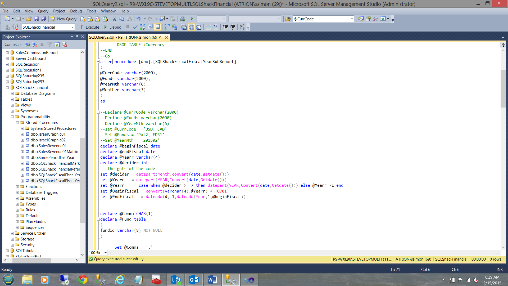Open the SQLShackFinancial database dropdown
The image size is (508, 286).
coord(72,27)
